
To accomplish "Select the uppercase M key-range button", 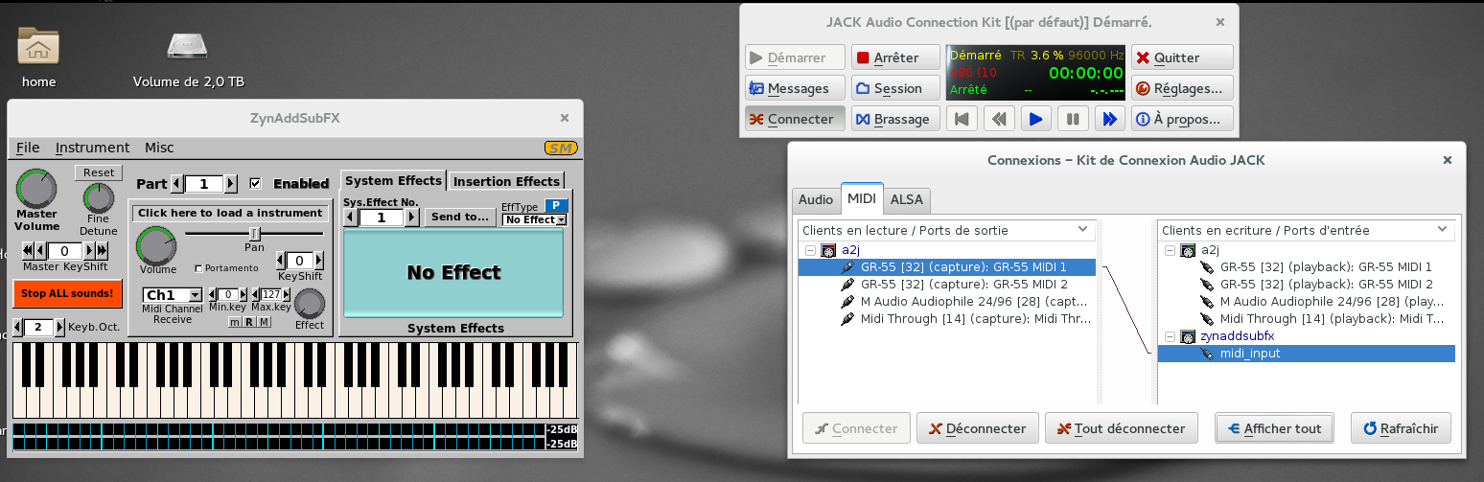I will 265,322.
